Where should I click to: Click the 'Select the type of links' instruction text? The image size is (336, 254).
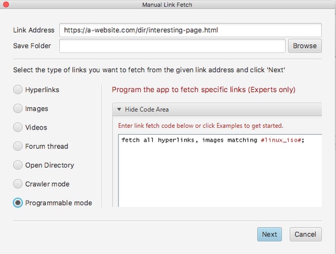point(149,70)
